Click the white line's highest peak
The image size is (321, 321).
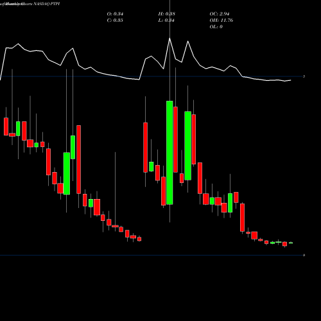(x=169, y=39)
